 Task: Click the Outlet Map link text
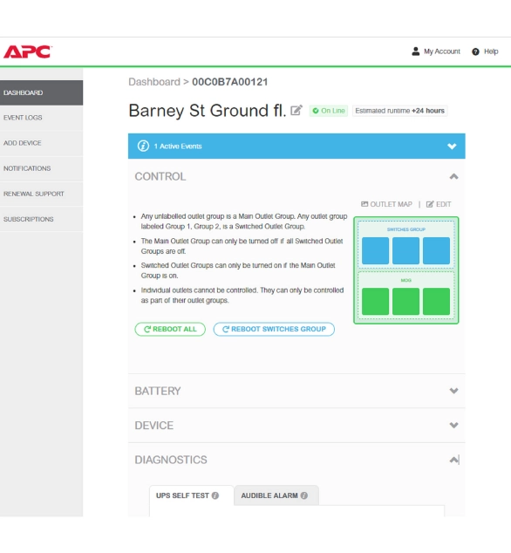point(391,204)
